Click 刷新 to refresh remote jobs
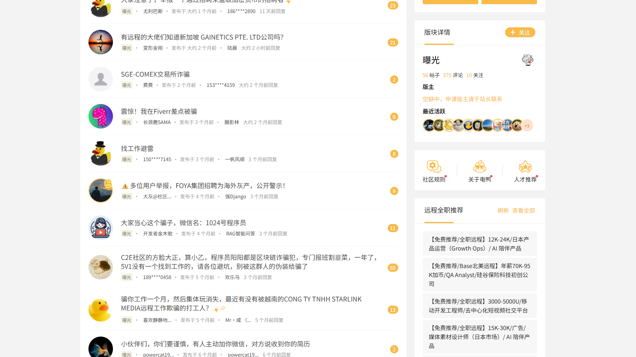Viewport: 636px width, 357px height. [503, 211]
